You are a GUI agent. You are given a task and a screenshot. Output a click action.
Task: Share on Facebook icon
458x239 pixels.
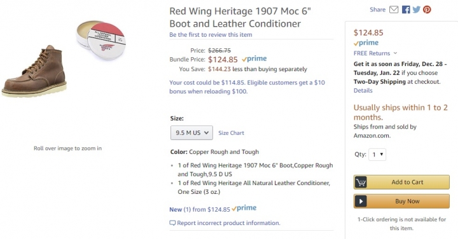click(x=406, y=10)
